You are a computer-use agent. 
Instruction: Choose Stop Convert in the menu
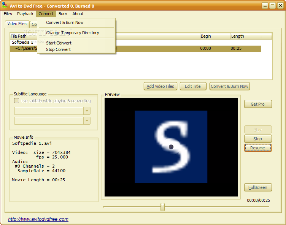58,49
